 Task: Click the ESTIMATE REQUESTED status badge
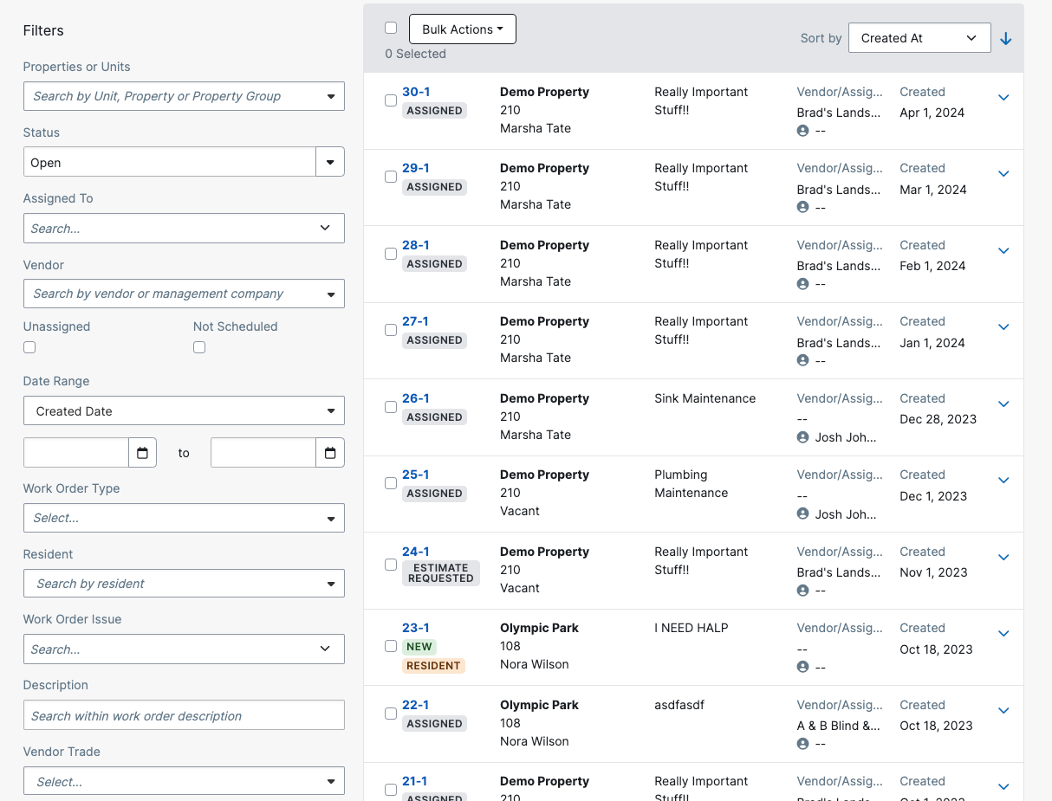(440, 573)
